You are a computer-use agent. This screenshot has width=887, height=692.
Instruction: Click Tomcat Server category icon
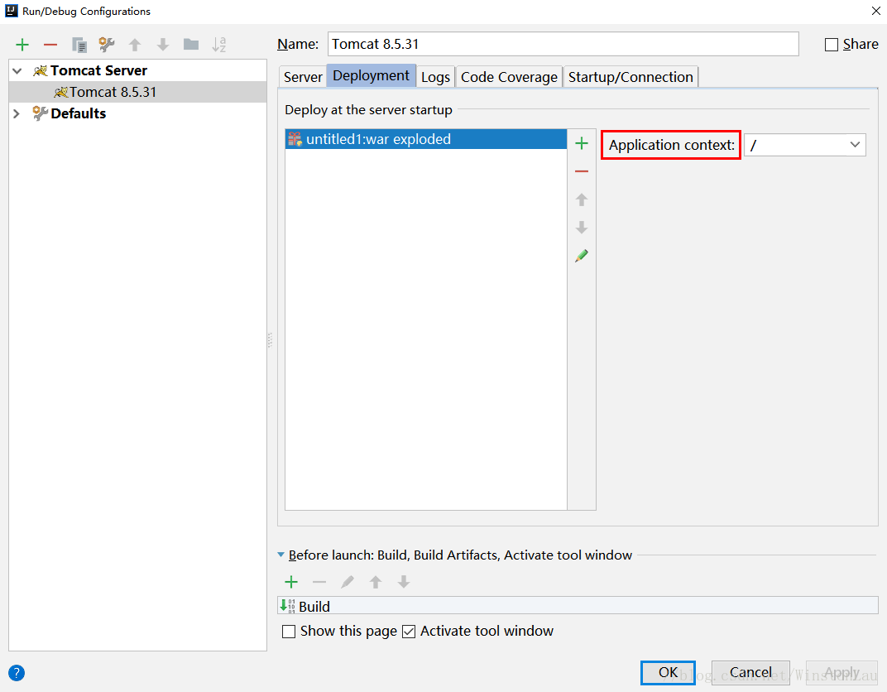(41, 70)
